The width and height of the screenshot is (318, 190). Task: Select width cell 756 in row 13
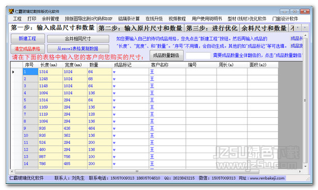75,157
